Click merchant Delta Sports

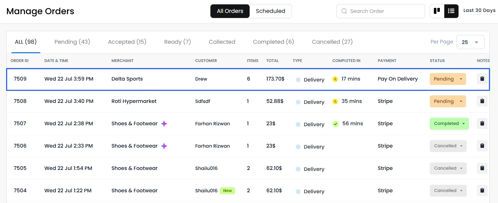pos(127,79)
